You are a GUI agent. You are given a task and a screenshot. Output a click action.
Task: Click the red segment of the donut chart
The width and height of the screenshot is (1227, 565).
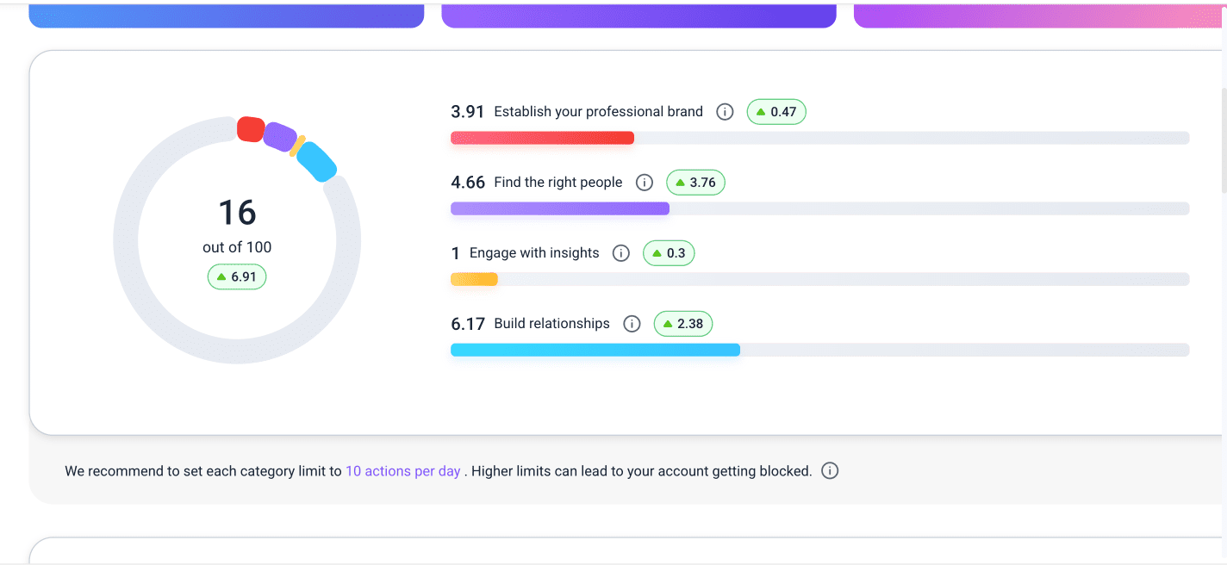[250, 129]
